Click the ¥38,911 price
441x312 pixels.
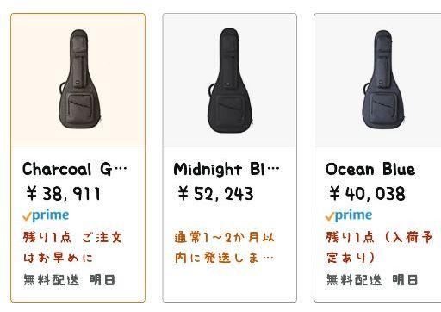pos(63,193)
